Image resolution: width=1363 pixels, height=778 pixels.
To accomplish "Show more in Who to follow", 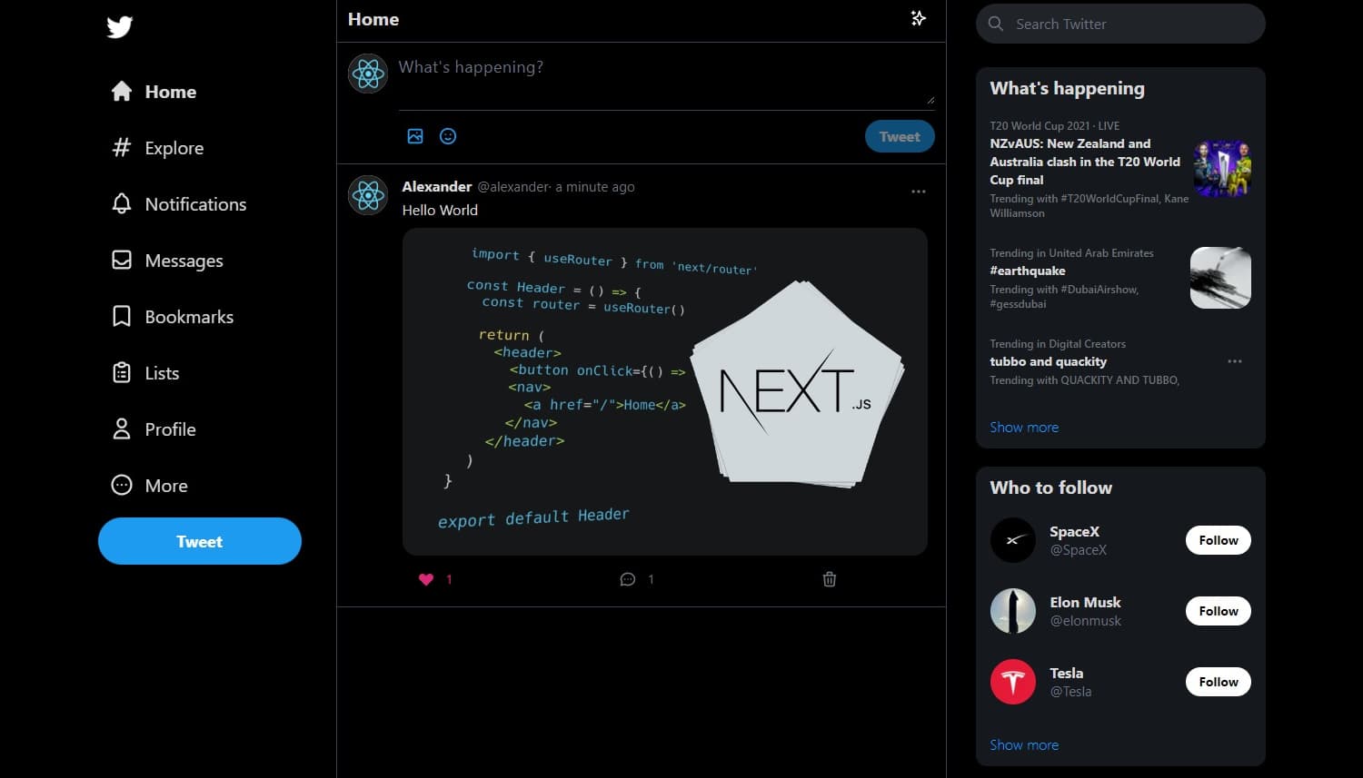I will [x=1024, y=744].
